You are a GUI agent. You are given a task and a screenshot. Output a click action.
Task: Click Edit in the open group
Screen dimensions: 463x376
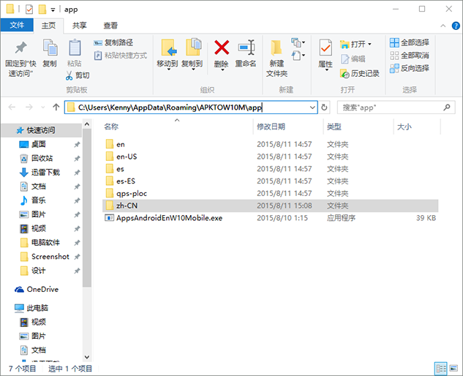(x=353, y=59)
